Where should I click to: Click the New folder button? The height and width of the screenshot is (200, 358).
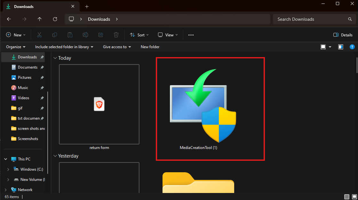point(150,47)
